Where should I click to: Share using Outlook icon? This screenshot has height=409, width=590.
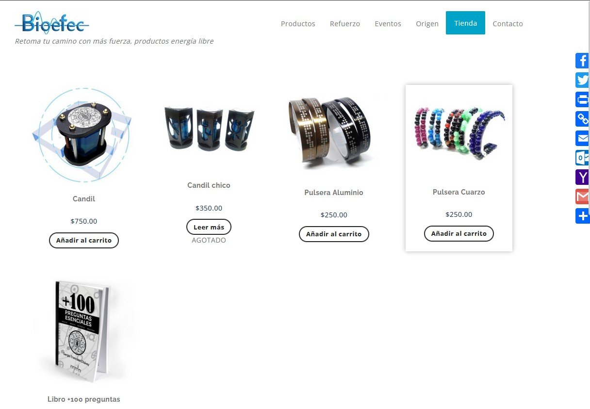point(583,158)
